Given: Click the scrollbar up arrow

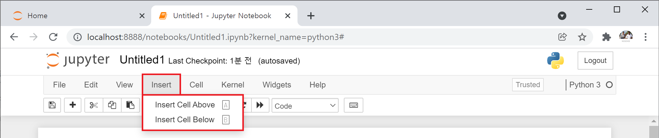Looking at the screenshot, I should coord(654,121).
